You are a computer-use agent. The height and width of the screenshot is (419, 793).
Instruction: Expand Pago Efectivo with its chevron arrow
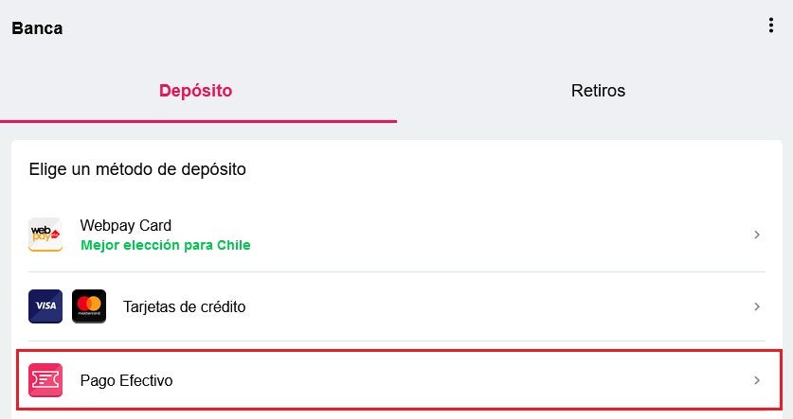tap(757, 380)
